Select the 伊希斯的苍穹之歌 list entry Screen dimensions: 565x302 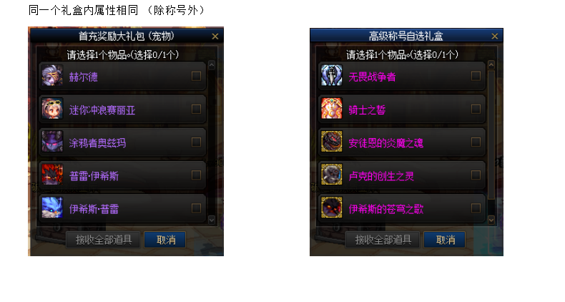click(x=402, y=208)
